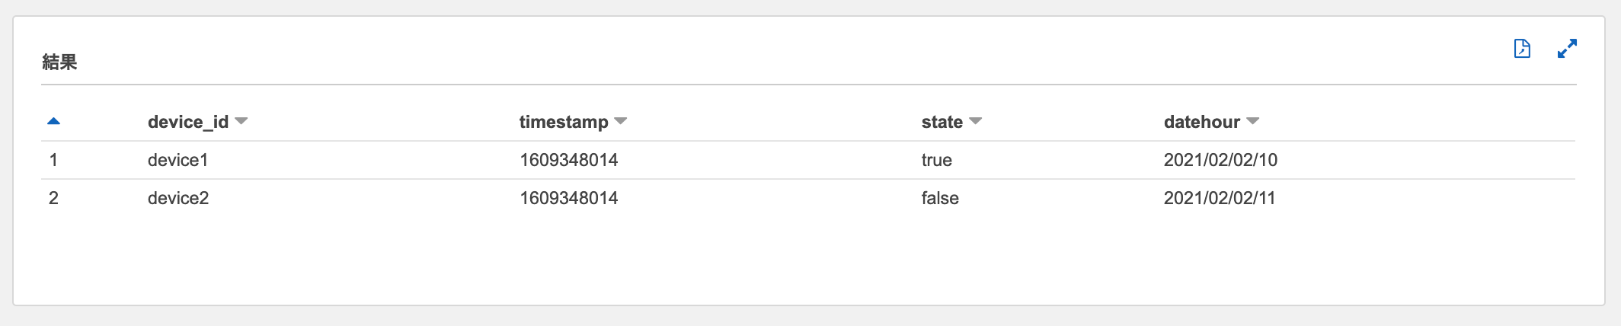Click the device_id column header text
The width and height of the screenshot is (1621, 326).
pyautogui.click(x=188, y=122)
